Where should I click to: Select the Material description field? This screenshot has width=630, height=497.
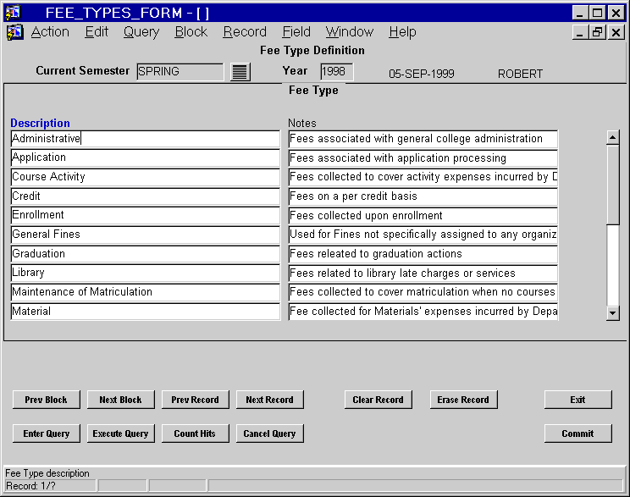pyautogui.click(x=145, y=312)
